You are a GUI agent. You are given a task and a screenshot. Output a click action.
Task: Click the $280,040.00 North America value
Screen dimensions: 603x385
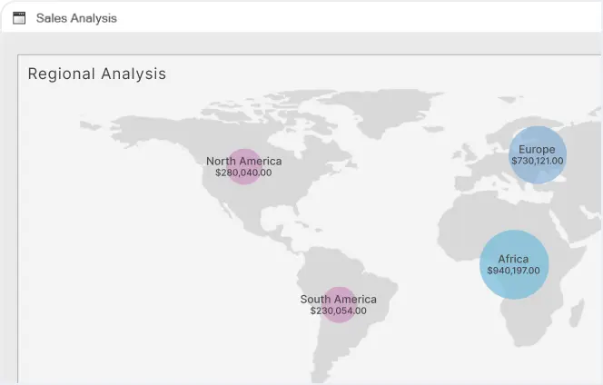point(243,173)
